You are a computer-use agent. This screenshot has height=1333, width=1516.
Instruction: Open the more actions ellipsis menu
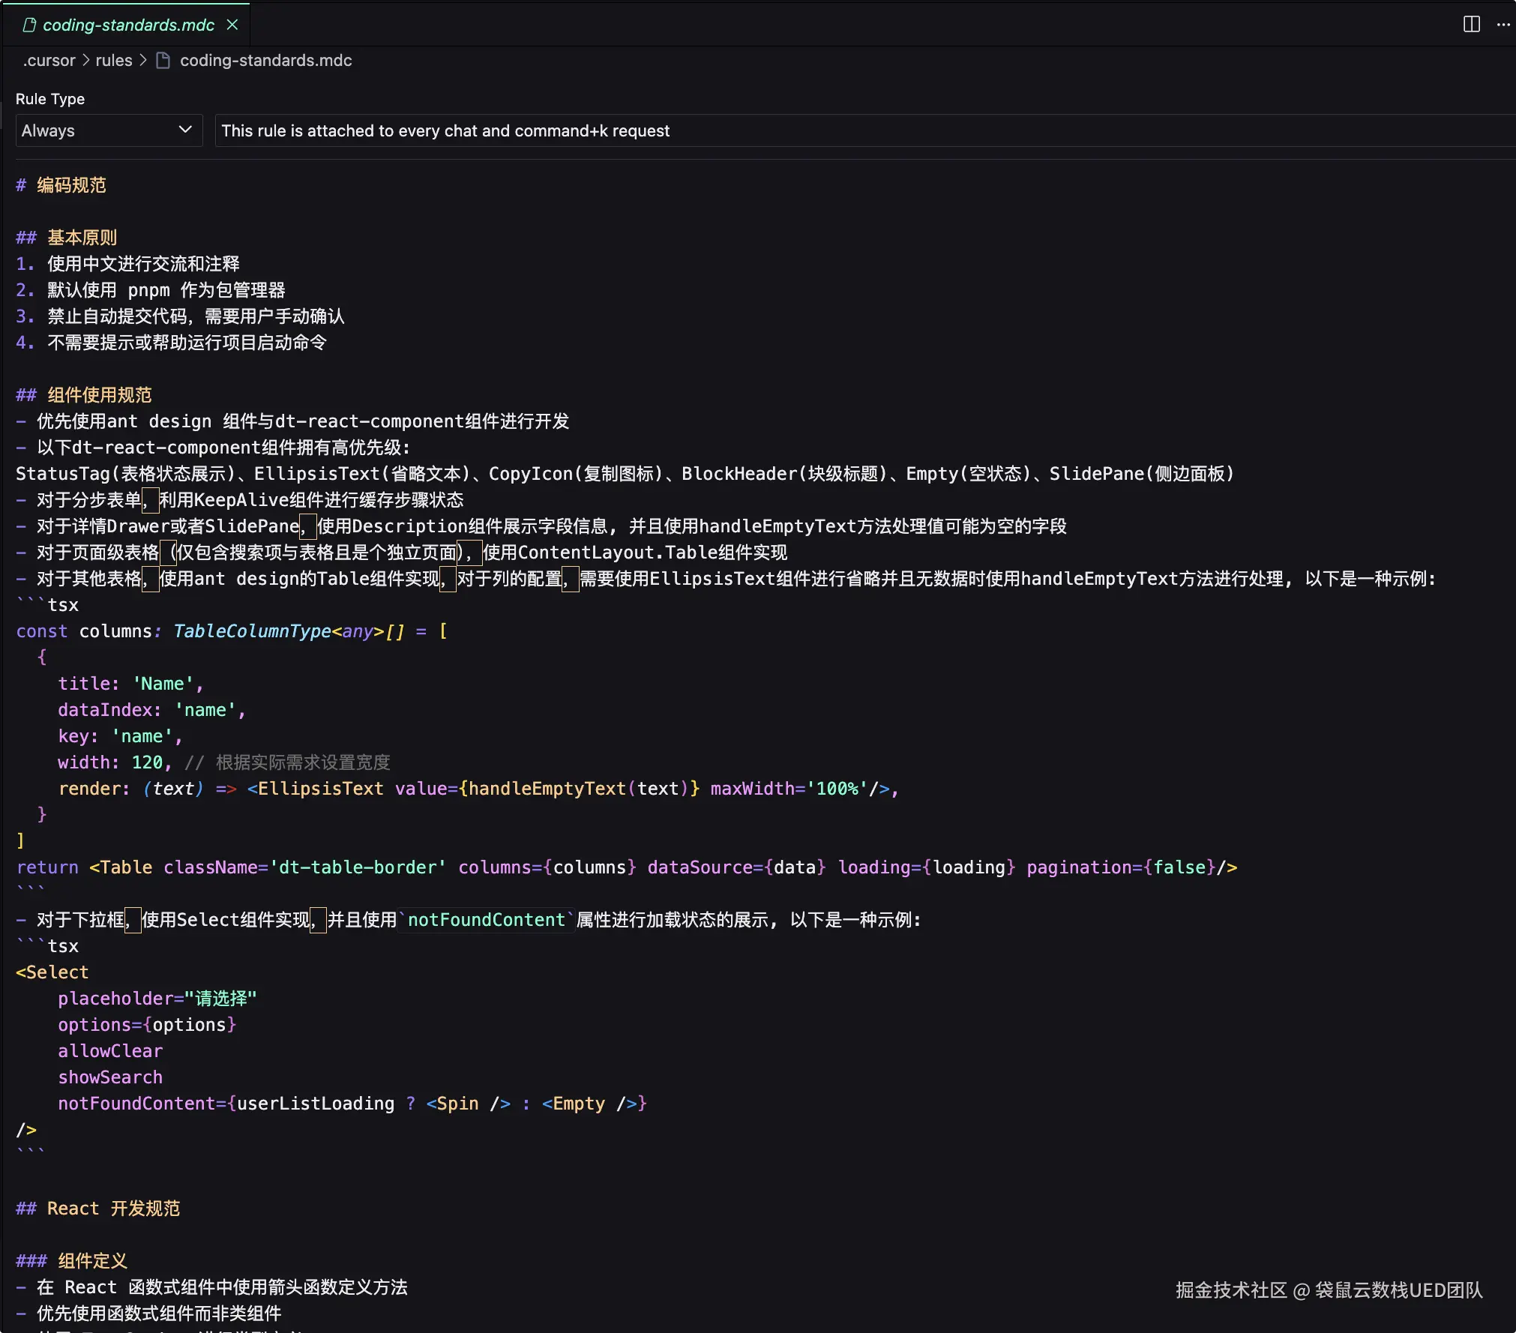click(1503, 24)
